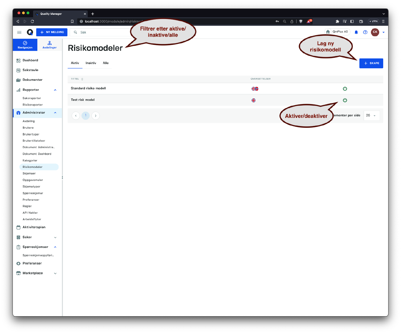Deactivate the Standard risiko modell
The height and width of the screenshot is (333, 401).
pos(345,89)
